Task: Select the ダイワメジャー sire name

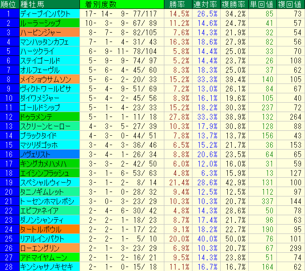Action: (50, 98)
